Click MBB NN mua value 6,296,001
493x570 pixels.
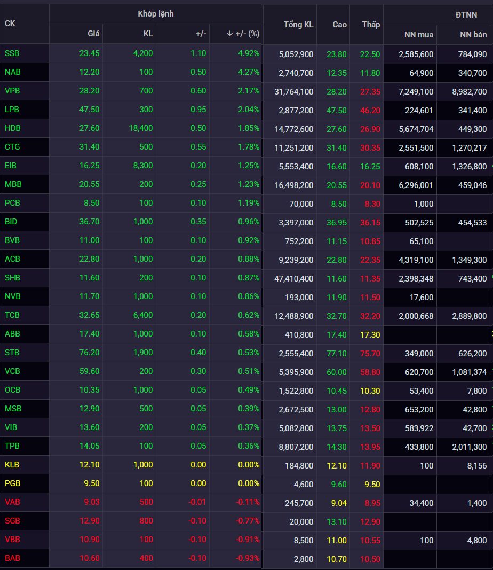tap(416, 185)
